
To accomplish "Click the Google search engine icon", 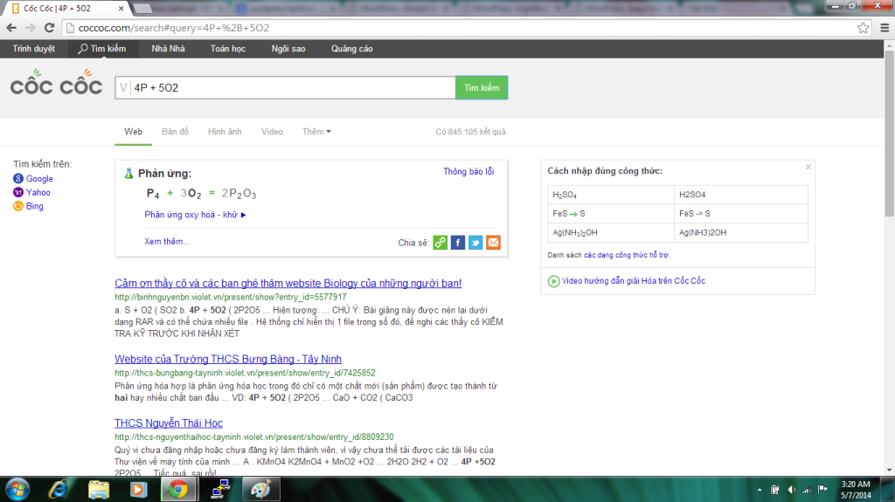I will tap(18, 179).
